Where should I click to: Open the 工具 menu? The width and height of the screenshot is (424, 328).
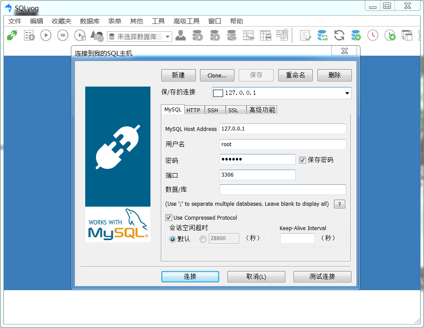158,21
